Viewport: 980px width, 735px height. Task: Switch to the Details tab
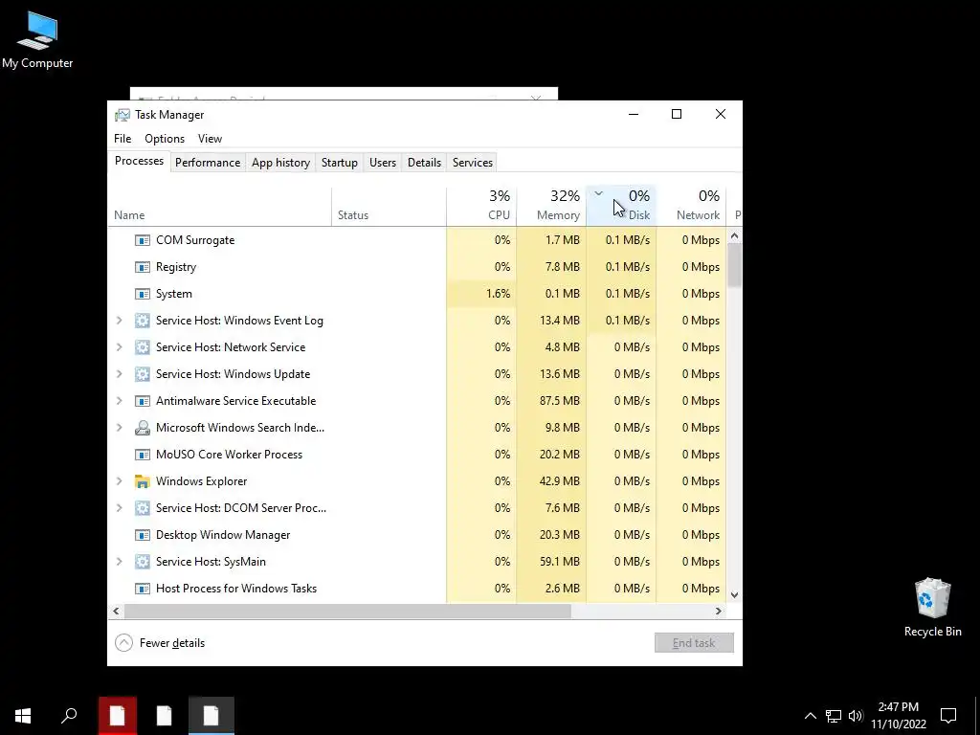(424, 163)
